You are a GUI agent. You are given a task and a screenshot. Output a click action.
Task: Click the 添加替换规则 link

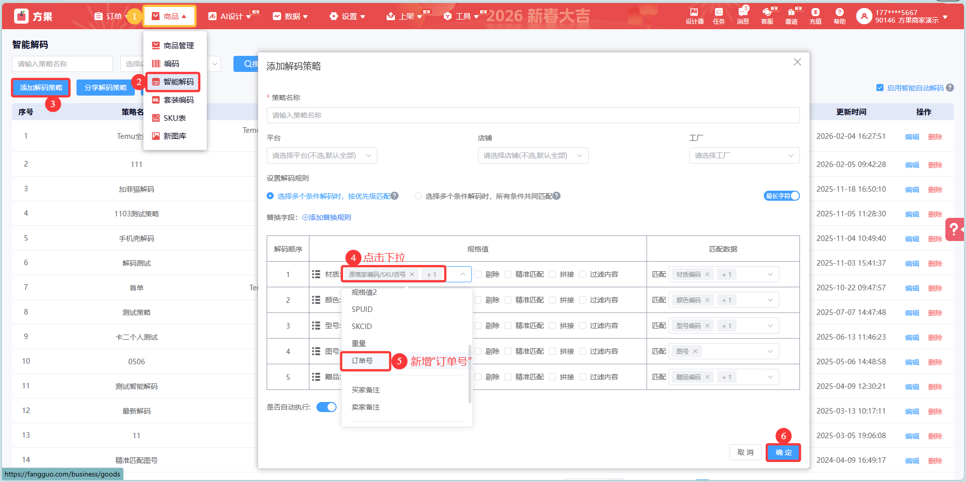pyautogui.click(x=327, y=217)
